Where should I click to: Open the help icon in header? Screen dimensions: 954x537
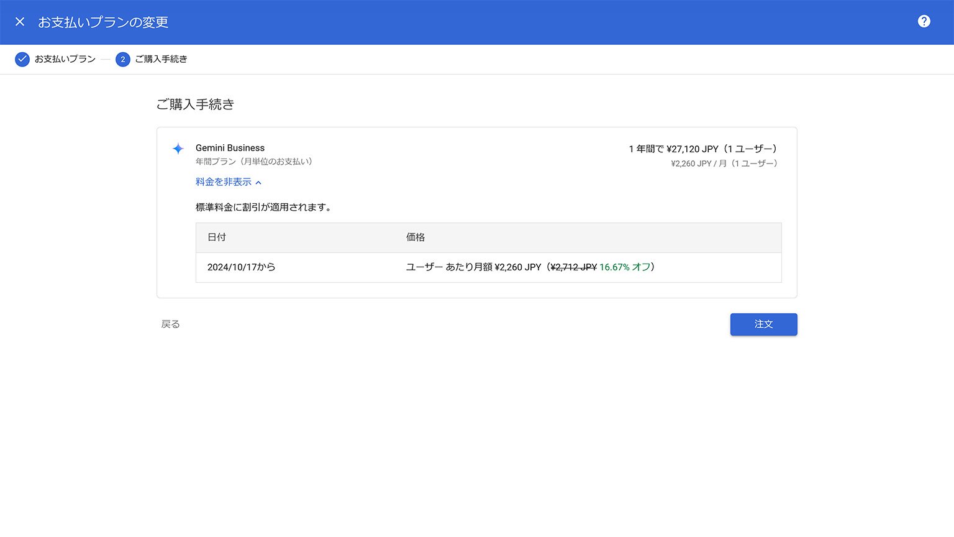[x=924, y=21]
